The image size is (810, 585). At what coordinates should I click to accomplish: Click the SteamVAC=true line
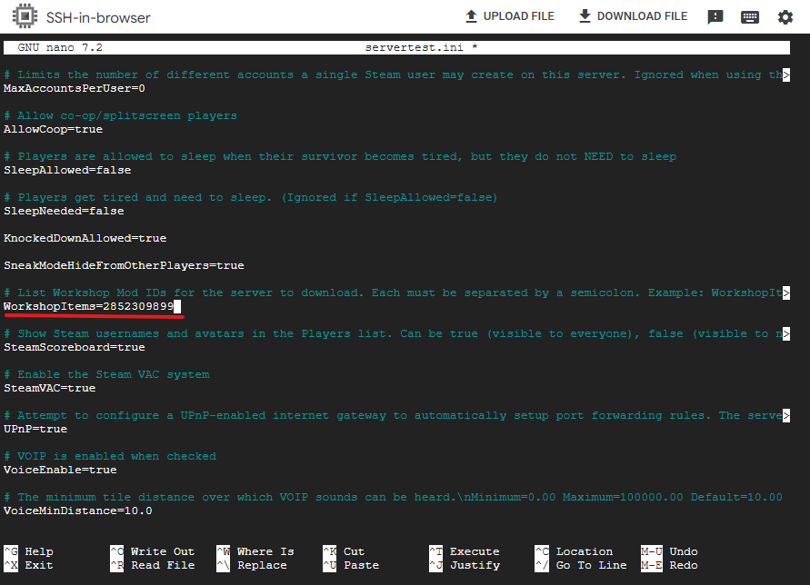[50, 388]
